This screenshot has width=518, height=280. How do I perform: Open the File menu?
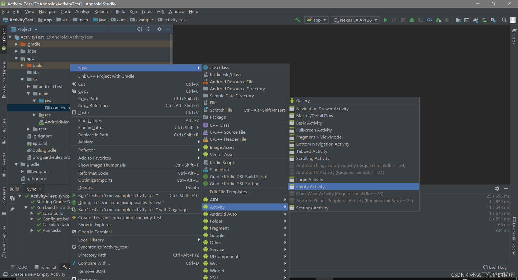coord(5,11)
